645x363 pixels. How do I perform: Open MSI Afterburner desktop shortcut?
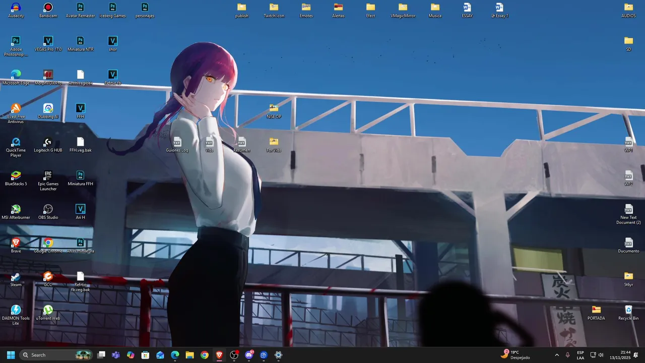click(x=16, y=212)
